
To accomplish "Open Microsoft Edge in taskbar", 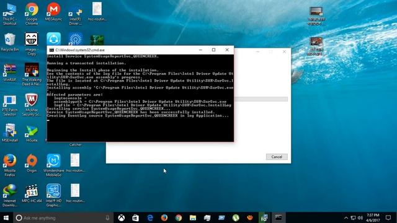I will tap(150, 217).
